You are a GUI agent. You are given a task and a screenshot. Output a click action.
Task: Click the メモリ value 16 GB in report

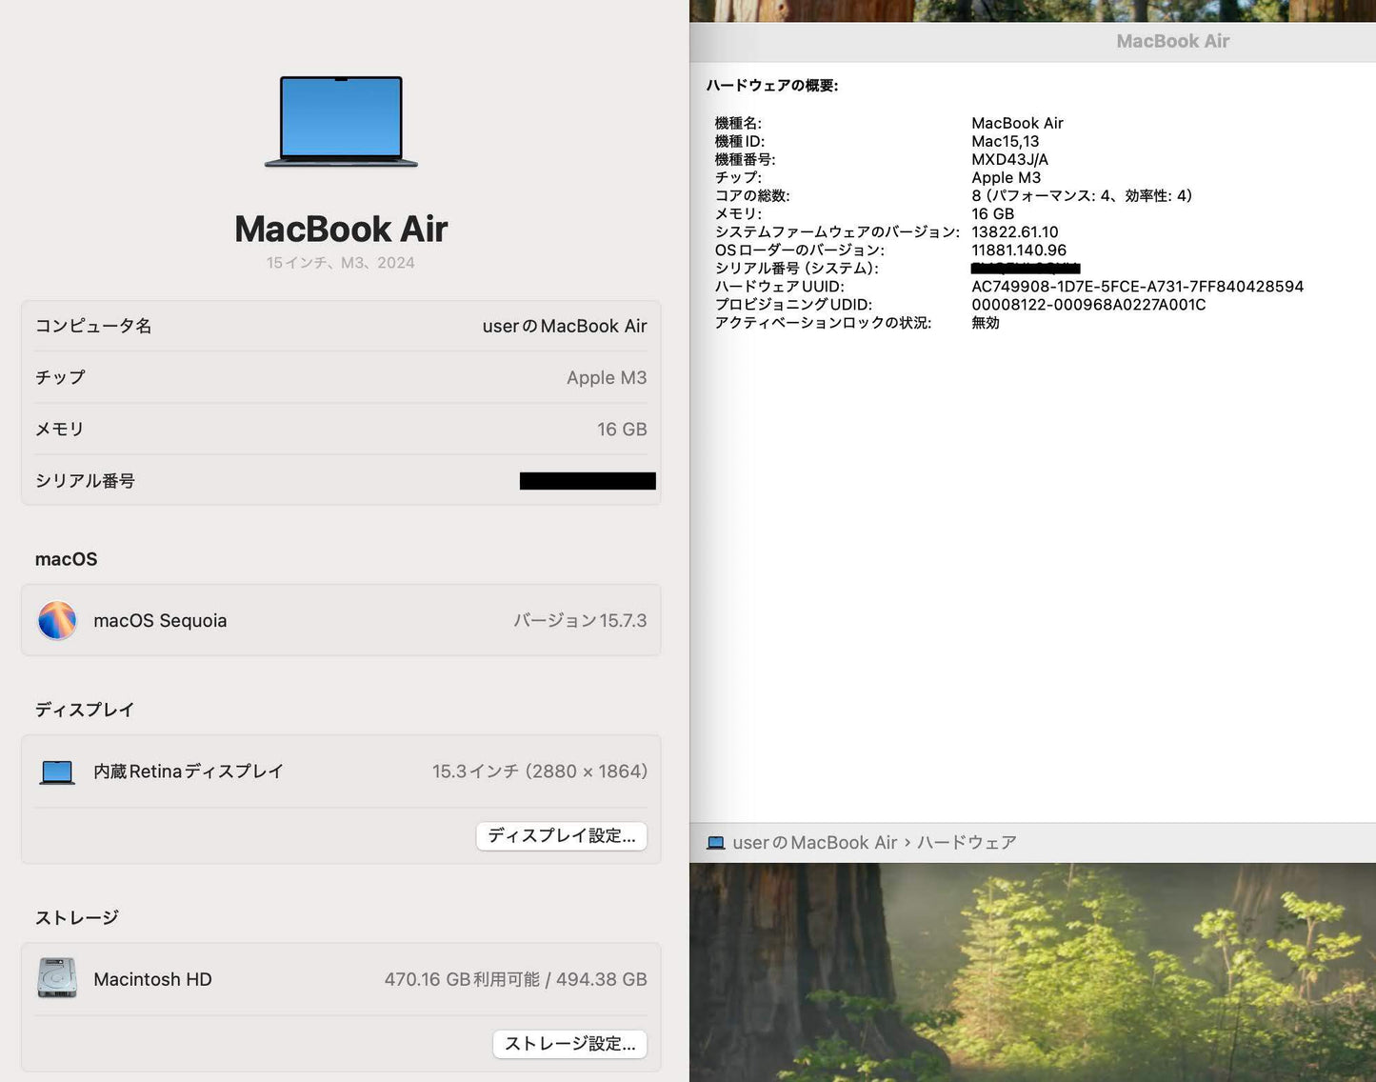point(993,213)
